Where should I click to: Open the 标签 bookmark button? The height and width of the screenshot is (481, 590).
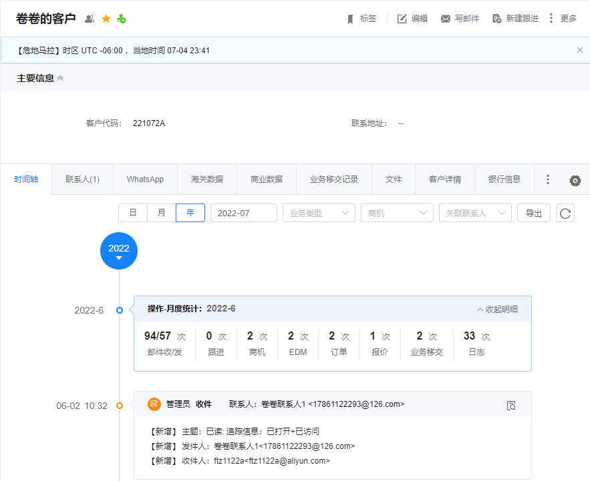[x=361, y=19]
